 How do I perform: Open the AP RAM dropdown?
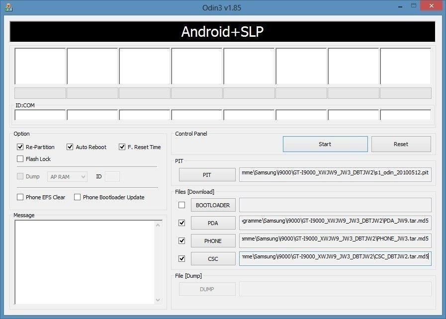68,177
